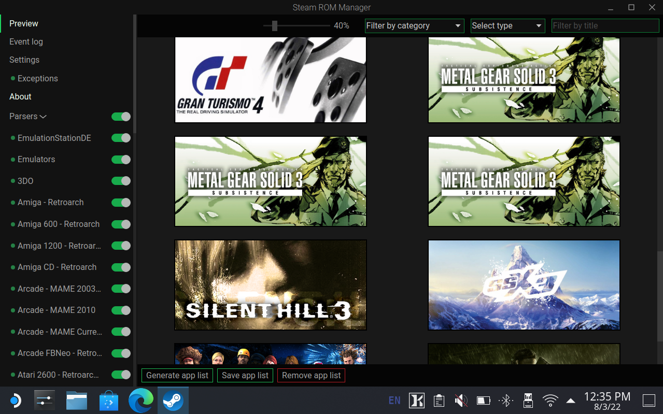Click the show desktop icon
Viewport: 663px width, 414px height.
[649, 400]
